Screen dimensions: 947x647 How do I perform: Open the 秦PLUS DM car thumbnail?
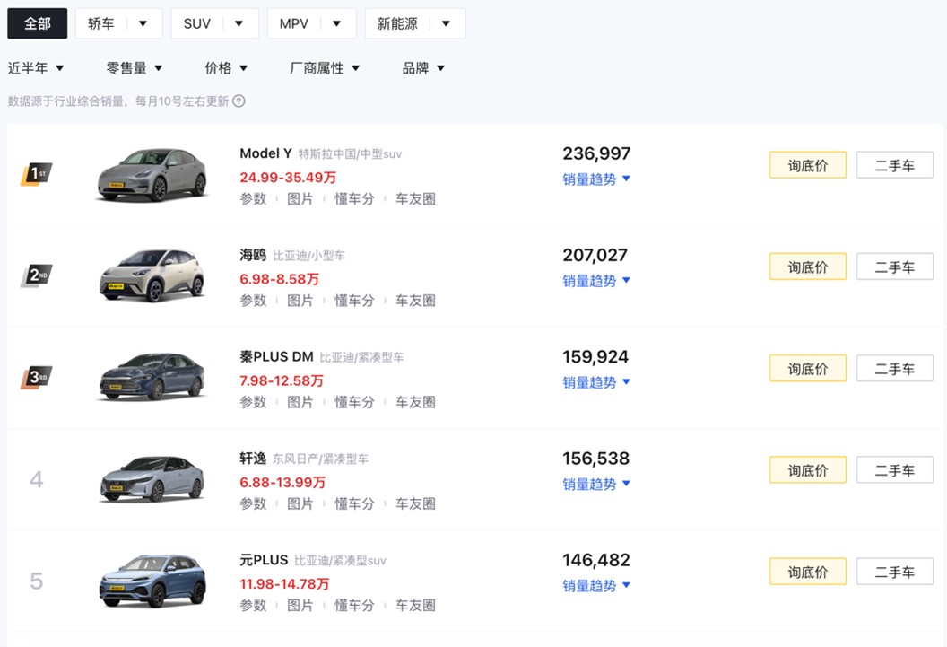coord(152,377)
